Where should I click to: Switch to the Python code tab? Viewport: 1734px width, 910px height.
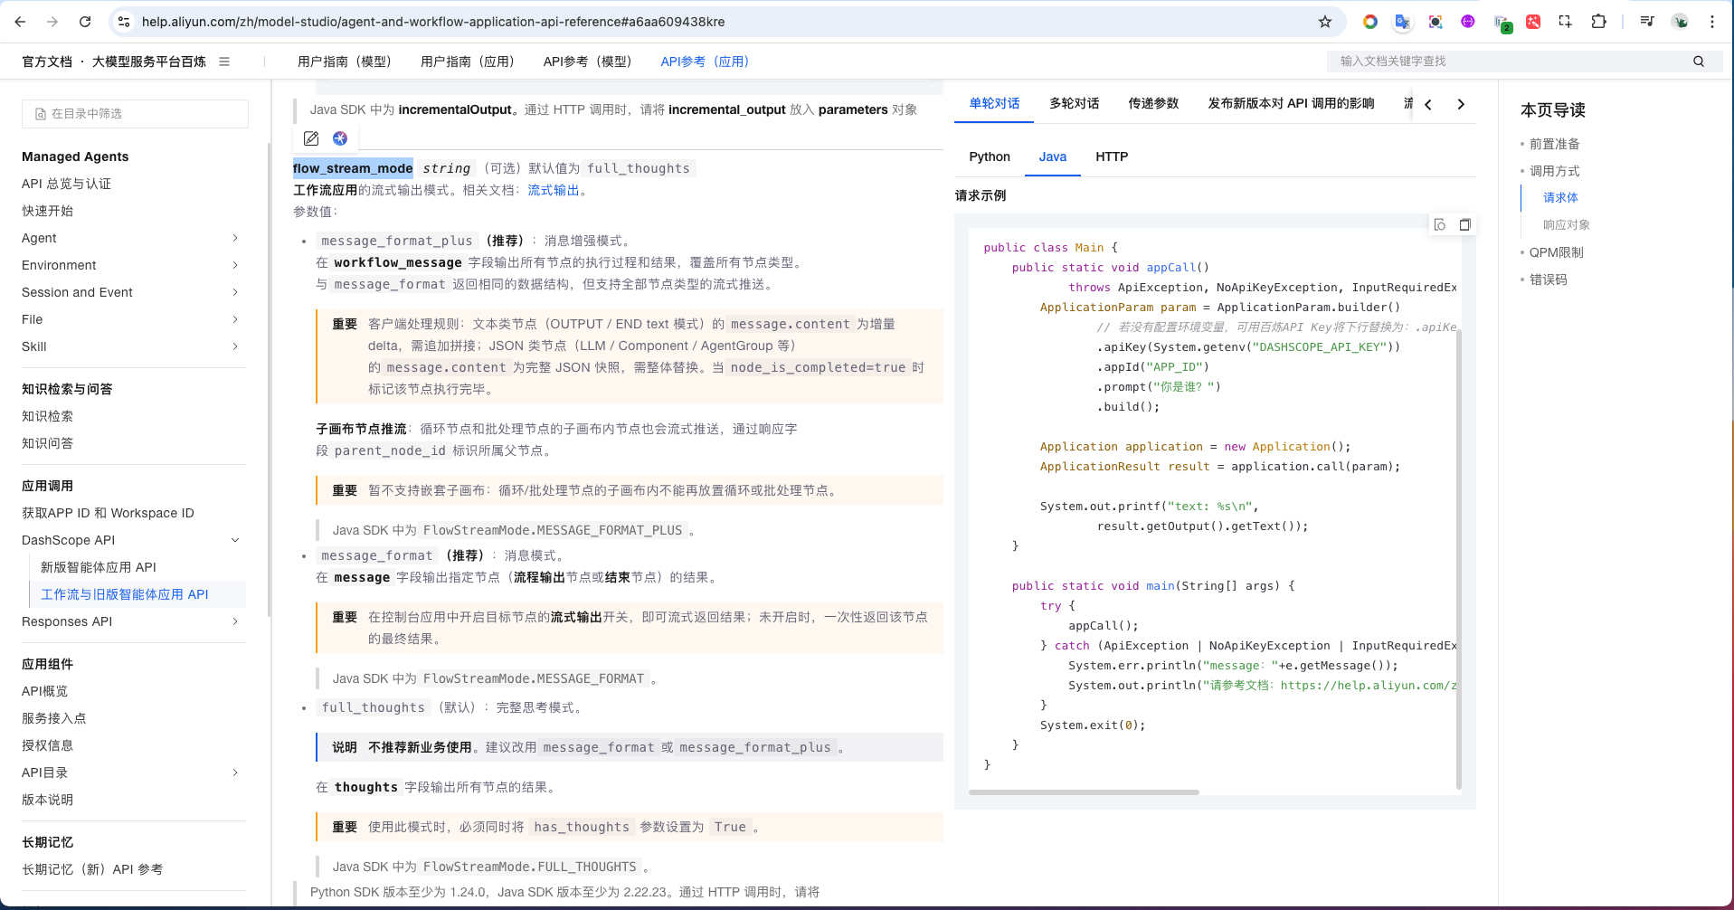[990, 156]
